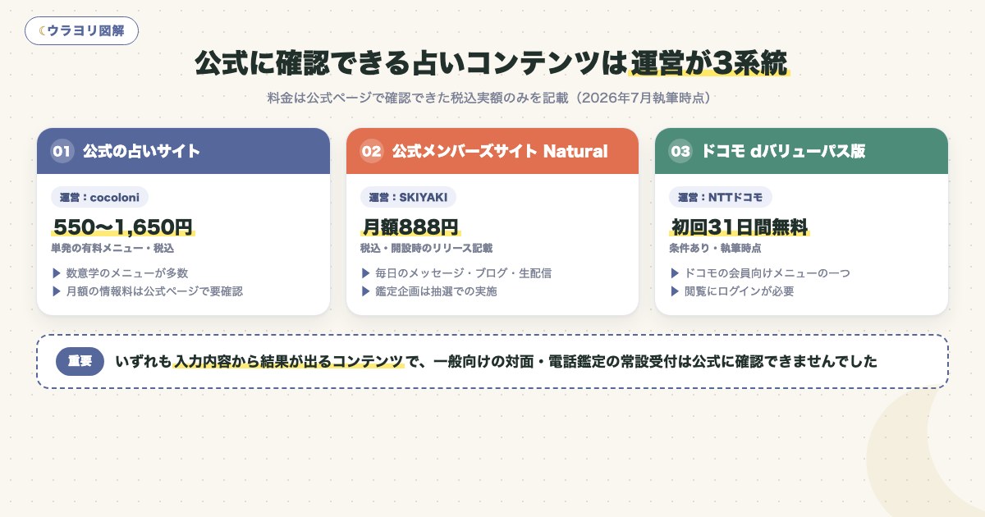985x517 pixels.
Task: Click the triangle bullet beside 鑑定企画は抽選での実施
Action: point(365,291)
